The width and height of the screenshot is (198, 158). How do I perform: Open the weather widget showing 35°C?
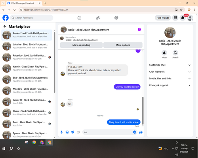pyautogui.click(x=163, y=149)
